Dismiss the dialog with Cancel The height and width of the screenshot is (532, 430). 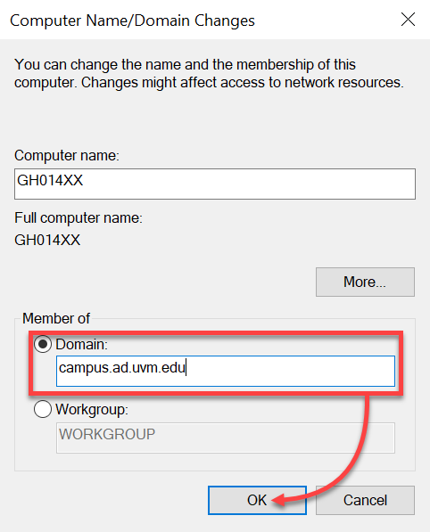tap(365, 500)
